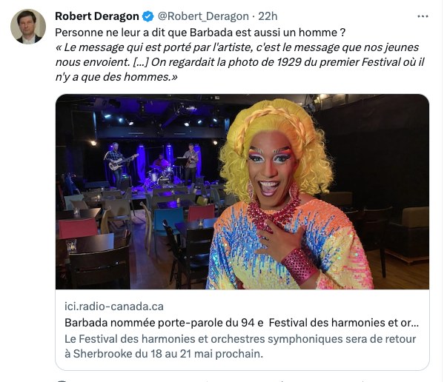Click the yellow-wigged performer in the photo
Image resolution: width=447 pixels, height=382 pixels.
click(288, 196)
